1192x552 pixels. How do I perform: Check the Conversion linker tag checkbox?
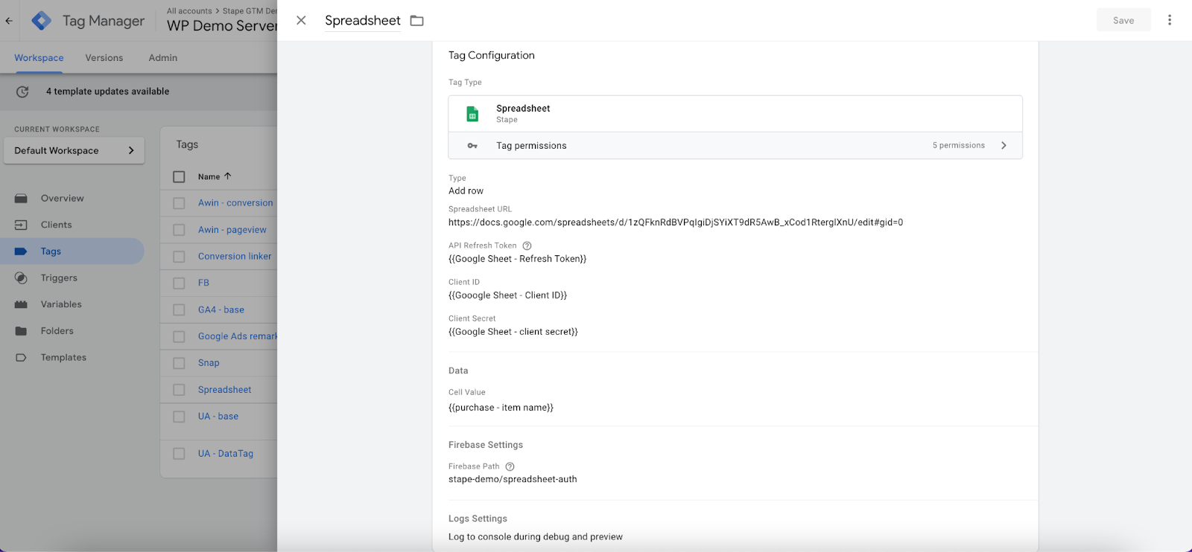click(179, 257)
